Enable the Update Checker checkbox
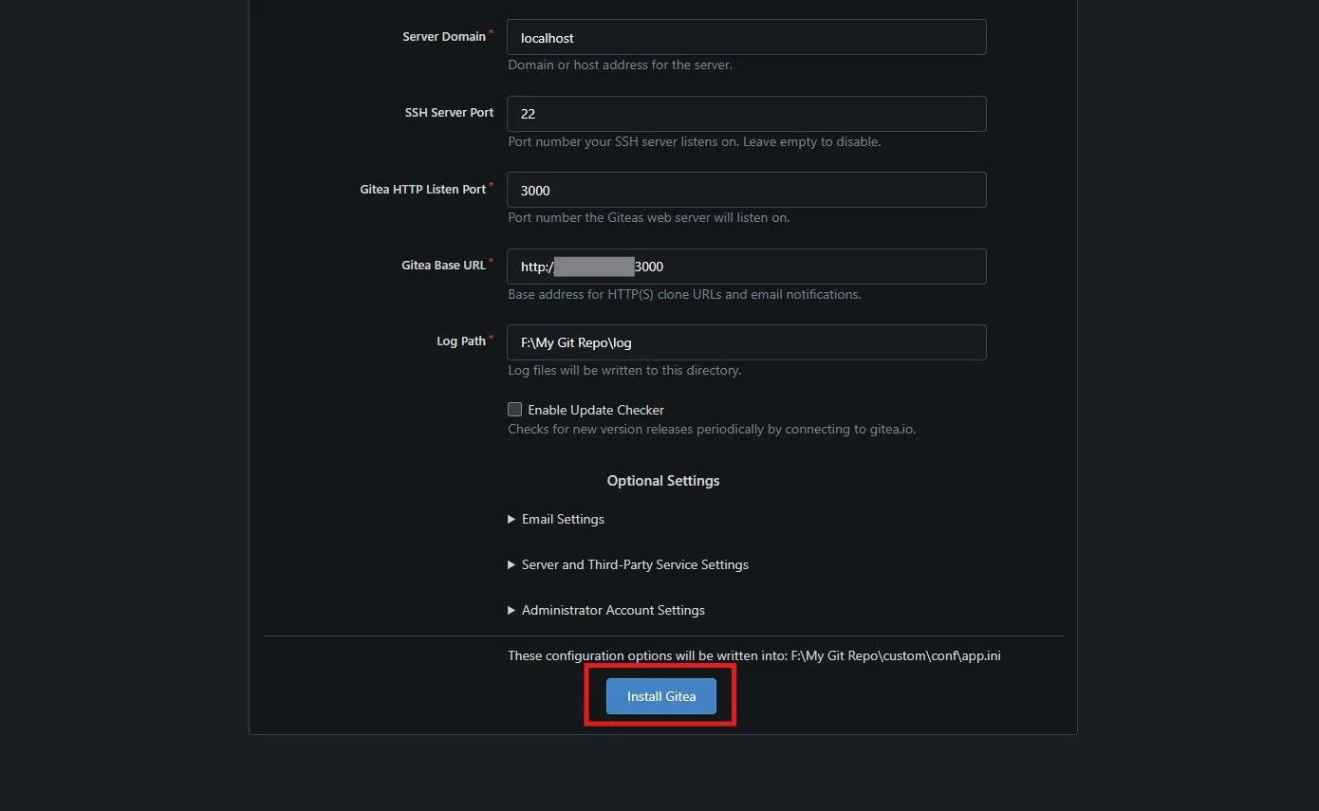The width and height of the screenshot is (1319, 811). click(515, 410)
